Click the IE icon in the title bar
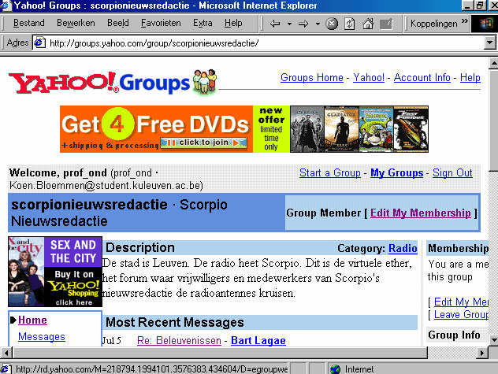Viewport: 498px width, 374px height. tap(6, 5)
